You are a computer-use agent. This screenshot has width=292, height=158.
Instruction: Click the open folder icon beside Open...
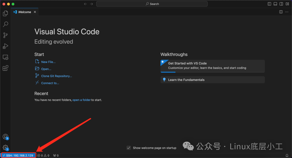point(37,68)
